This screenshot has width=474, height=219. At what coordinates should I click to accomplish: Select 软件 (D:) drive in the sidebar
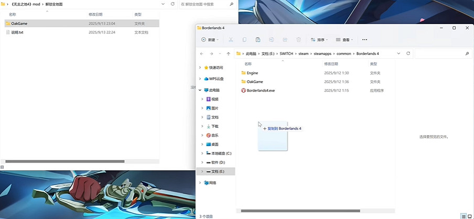216,162
